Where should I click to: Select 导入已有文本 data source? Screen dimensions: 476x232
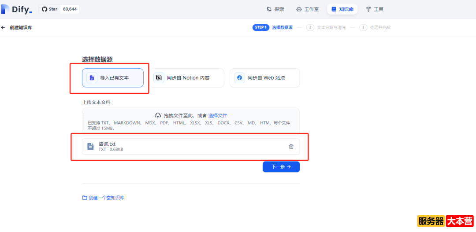113,78
